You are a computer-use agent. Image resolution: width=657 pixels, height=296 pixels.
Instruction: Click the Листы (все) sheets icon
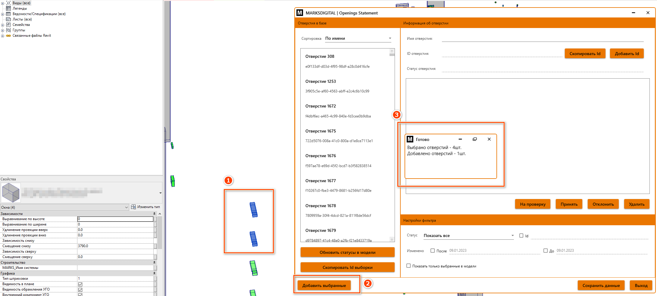coord(8,19)
